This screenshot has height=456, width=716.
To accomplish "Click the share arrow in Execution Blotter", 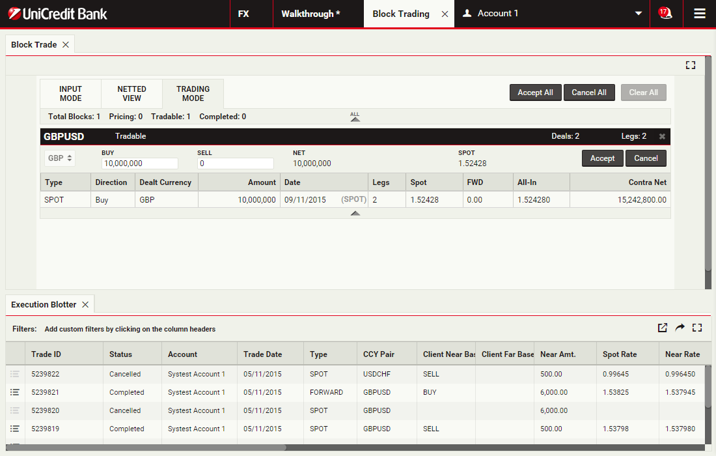I will (x=680, y=328).
